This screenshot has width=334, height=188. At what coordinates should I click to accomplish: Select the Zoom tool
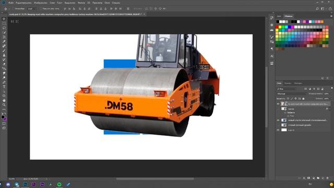[4, 105]
